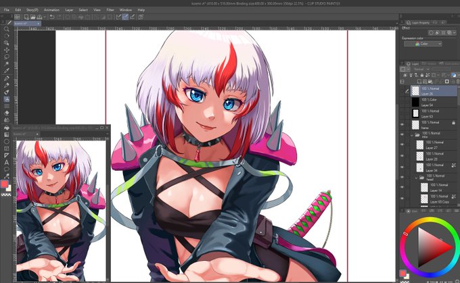Select the Fill bucket tool
Screen dimensions: 460x283
coord(7,128)
